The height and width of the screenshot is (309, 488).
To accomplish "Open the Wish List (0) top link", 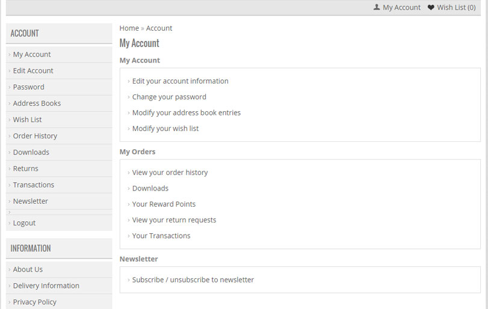I will click(456, 7).
